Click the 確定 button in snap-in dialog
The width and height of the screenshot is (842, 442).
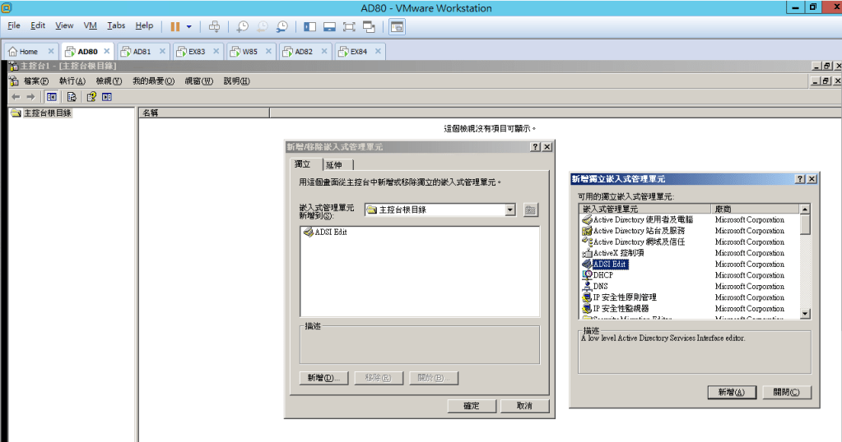(x=472, y=406)
